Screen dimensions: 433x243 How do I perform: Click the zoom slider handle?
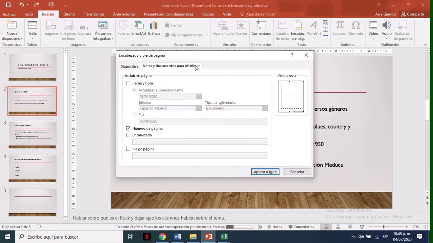384,227
